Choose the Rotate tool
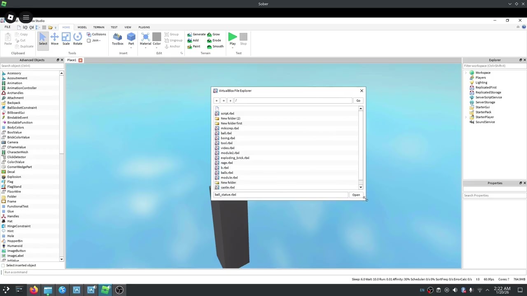Image resolution: width=527 pixels, height=296 pixels. click(x=77, y=39)
